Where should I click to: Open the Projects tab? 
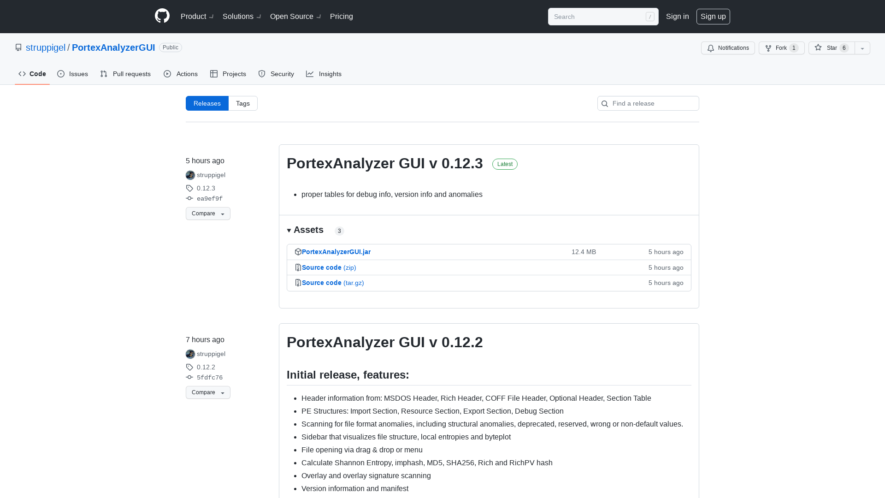point(228,74)
